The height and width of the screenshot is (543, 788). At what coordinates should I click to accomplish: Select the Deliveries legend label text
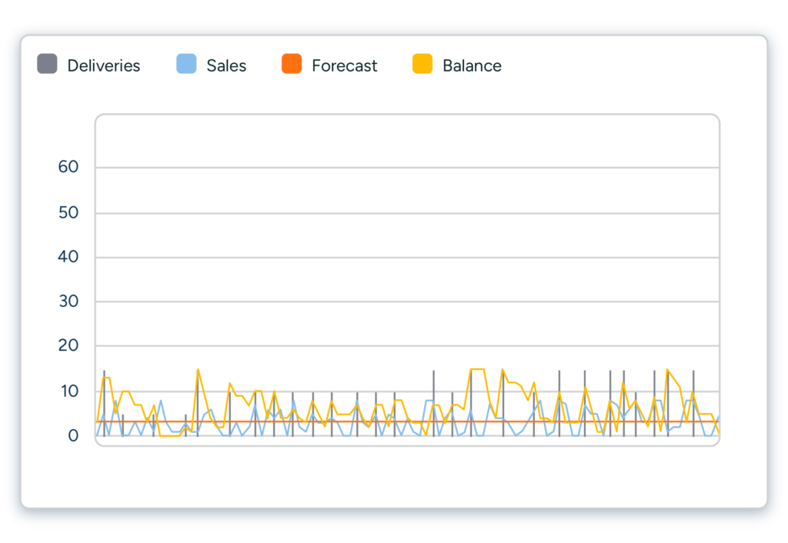(x=104, y=65)
